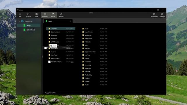Select the AutoBorder folder
The width and height of the screenshot is (187, 105).
pyautogui.click(x=95, y=35)
